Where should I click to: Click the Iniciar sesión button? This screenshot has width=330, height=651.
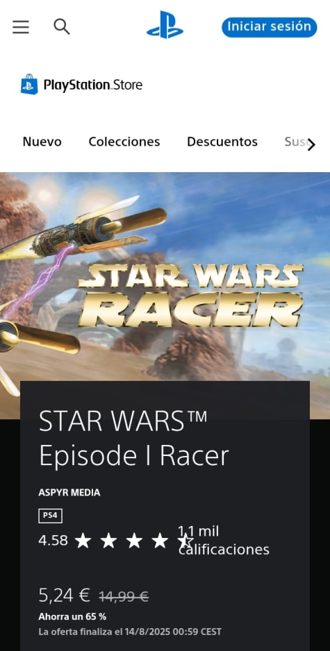coord(270,27)
